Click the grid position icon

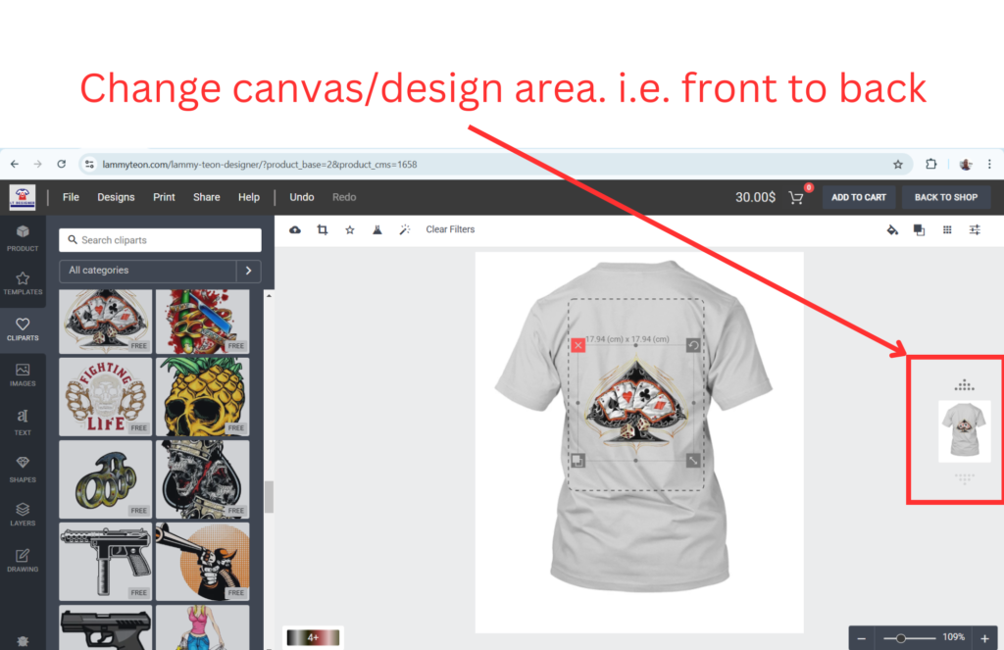tap(947, 229)
